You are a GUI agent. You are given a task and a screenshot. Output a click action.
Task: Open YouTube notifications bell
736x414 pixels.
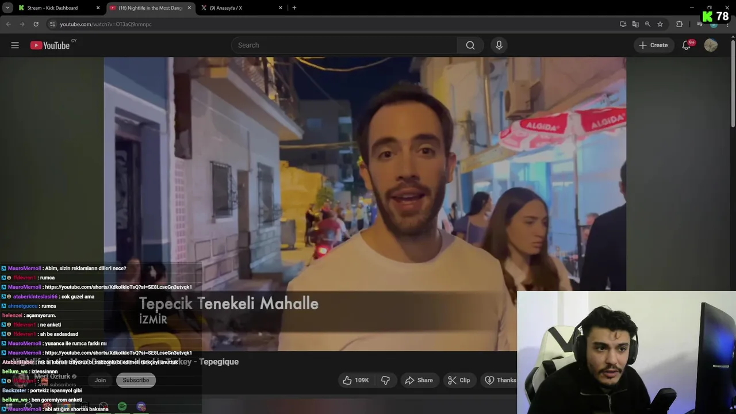[686, 45]
